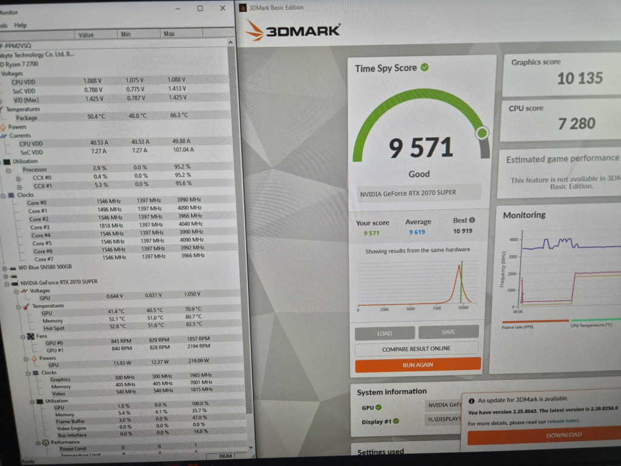Click the thermometer icon beside GPU Temperatures
The width and height of the screenshot is (621, 466).
27,306
